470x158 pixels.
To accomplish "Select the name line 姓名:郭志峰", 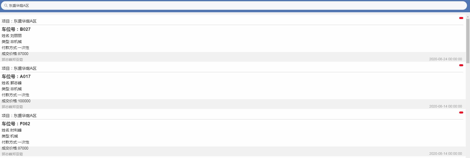I will point(12,83).
